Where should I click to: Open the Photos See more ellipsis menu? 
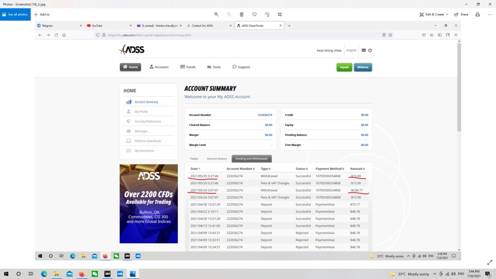490,14
